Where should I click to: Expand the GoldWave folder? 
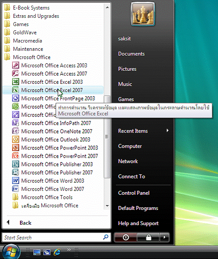pos(20,33)
